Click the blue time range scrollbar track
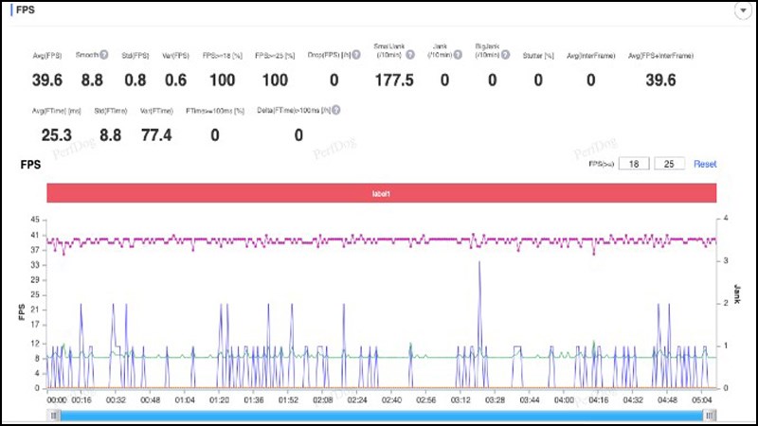 point(379,415)
